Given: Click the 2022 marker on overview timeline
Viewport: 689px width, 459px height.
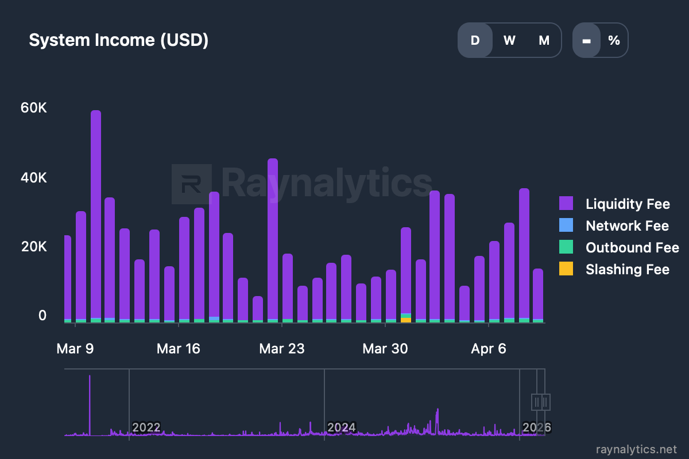Looking at the screenshot, I should click(146, 427).
